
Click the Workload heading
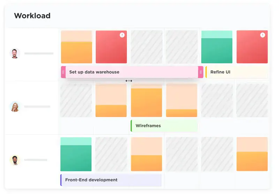(x=32, y=16)
